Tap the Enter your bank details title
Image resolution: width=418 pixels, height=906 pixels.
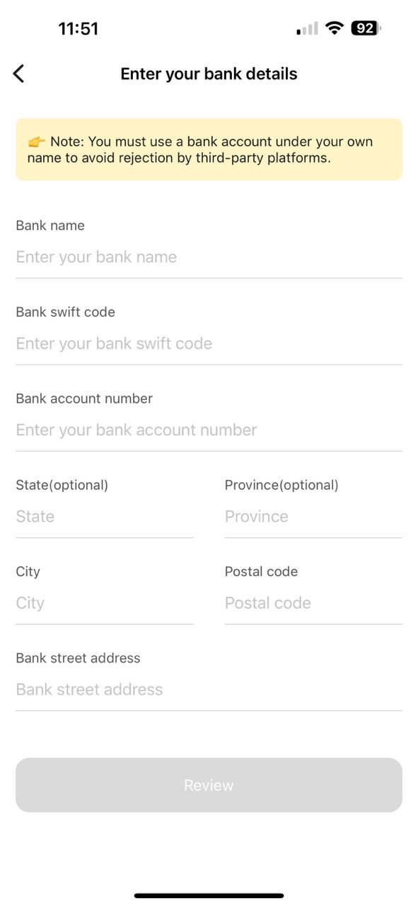click(x=209, y=74)
